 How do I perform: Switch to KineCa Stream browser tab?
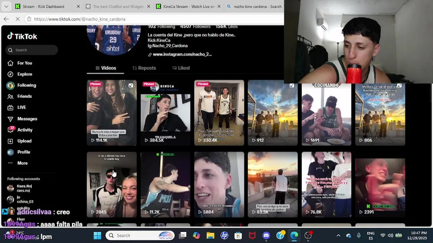coord(189,6)
